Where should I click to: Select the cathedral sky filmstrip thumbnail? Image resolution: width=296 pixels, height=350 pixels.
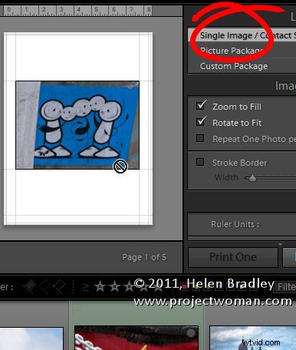(252, 338)
